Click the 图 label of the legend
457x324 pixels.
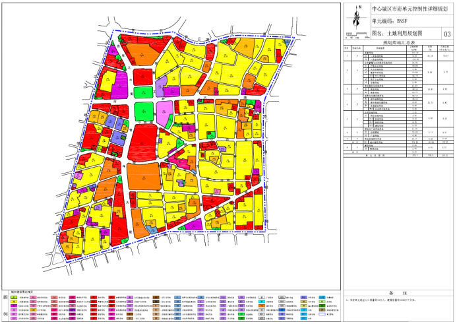[4, 298]
